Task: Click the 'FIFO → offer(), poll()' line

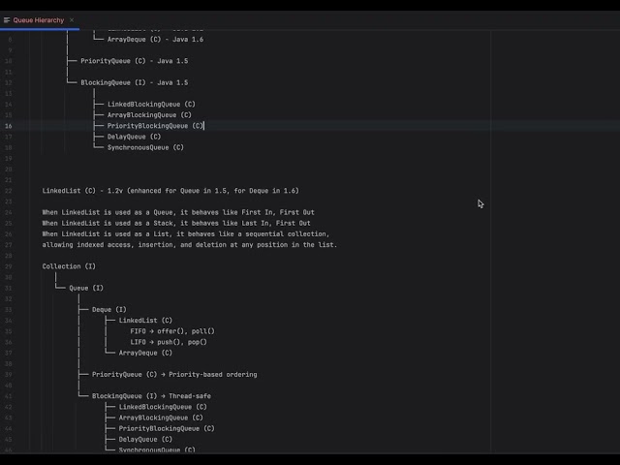Action: coord(172,331)
